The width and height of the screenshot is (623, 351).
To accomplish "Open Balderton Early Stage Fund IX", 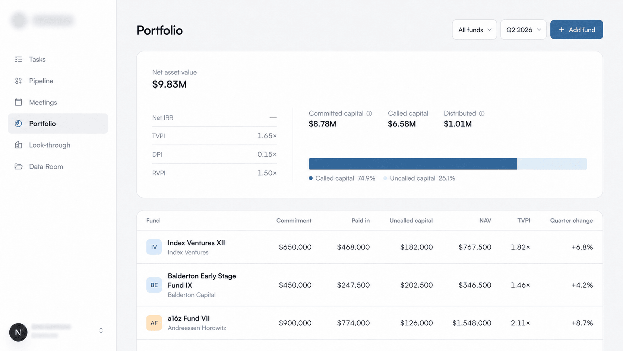I will point(370,285).
